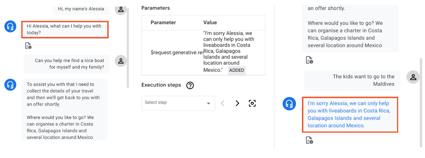Click the 'Value' column header

[x=210, y=22]
